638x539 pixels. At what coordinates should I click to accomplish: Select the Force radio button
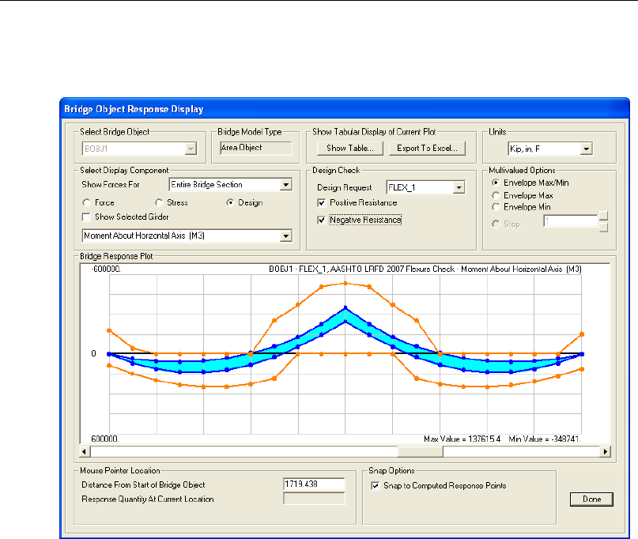[x=86, y=202]
